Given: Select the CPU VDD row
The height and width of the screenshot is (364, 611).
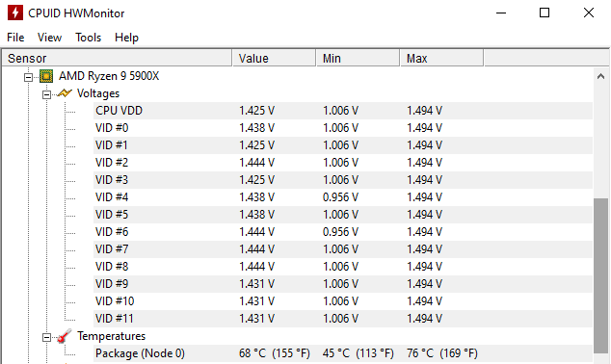Looking at the screenshot, I should click(x=343, y=111).
